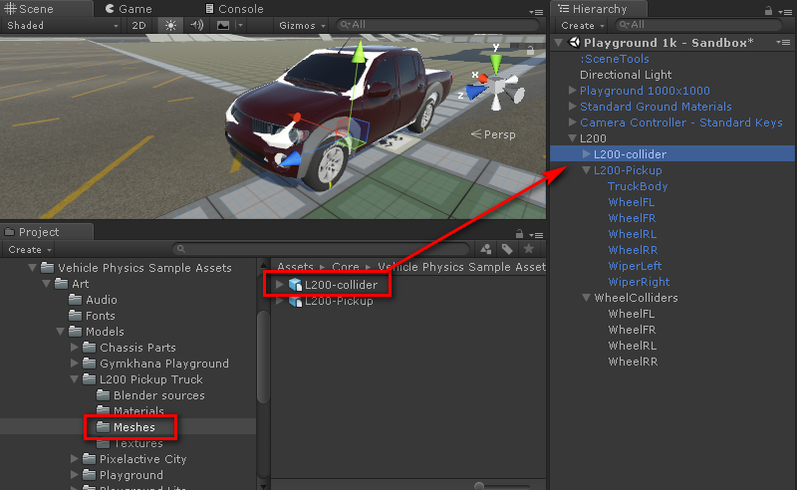Open scene effects dropdown arrow
This screenshot has height=490, width=797.
[240, 26]
